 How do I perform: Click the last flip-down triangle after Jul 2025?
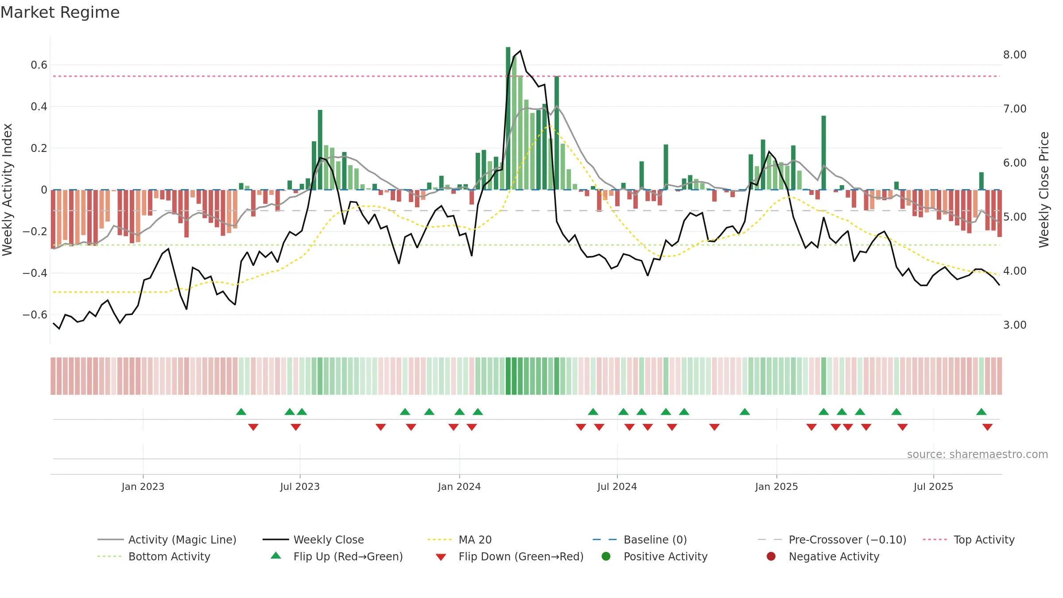(x=987, y=427)
